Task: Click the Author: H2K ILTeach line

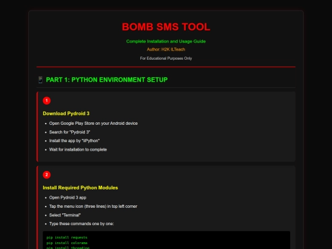Action: pyautogui.click(x=166, y=49)
